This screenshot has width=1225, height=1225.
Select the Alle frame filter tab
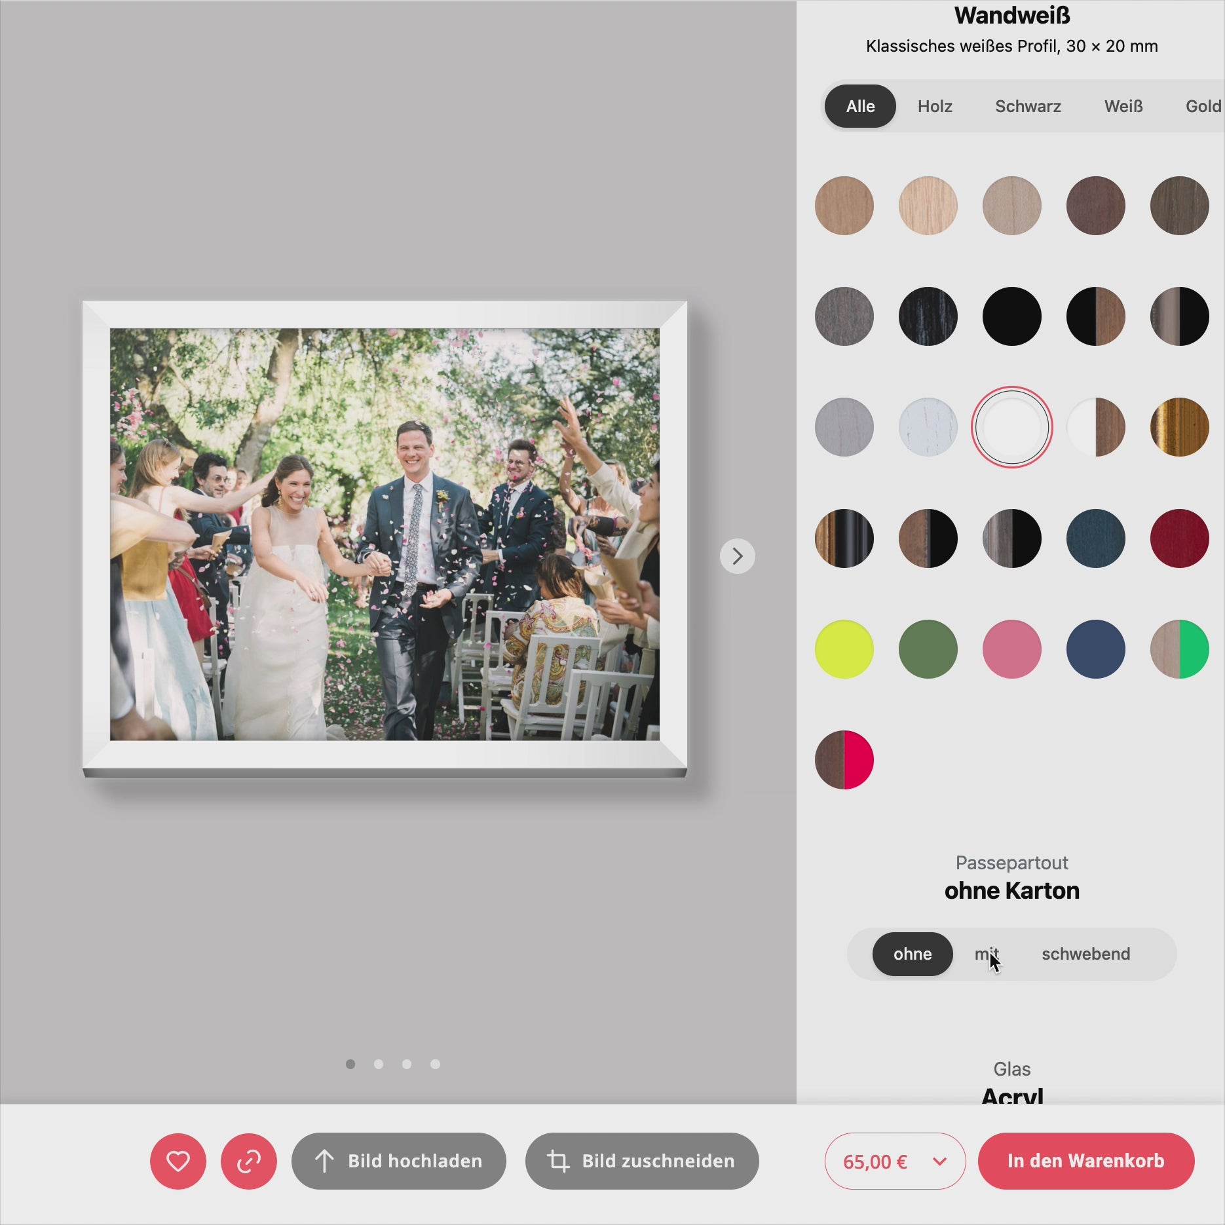[860, 106]
